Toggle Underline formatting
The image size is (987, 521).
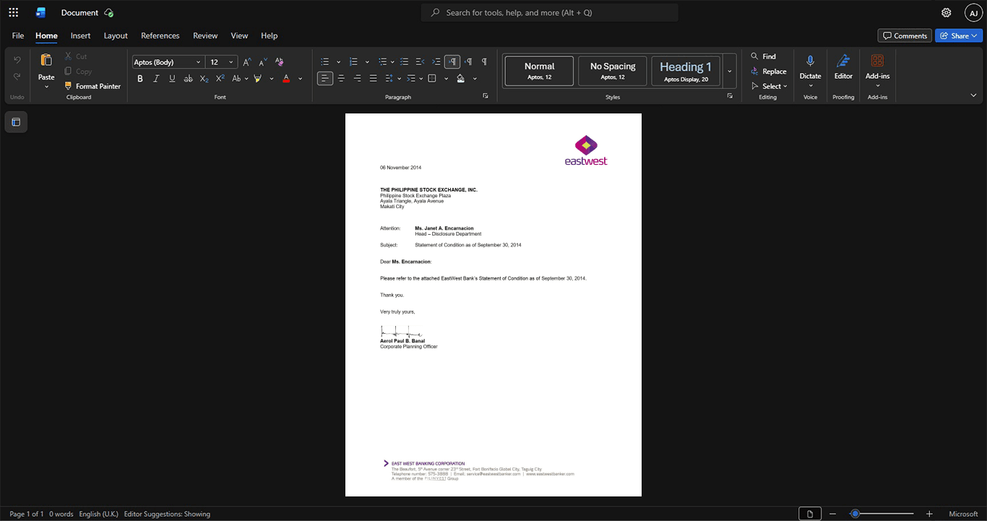click(x=172, y=78)
